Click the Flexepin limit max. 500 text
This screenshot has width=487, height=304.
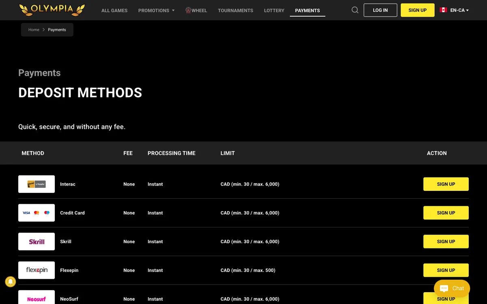(x=248, y=270)
